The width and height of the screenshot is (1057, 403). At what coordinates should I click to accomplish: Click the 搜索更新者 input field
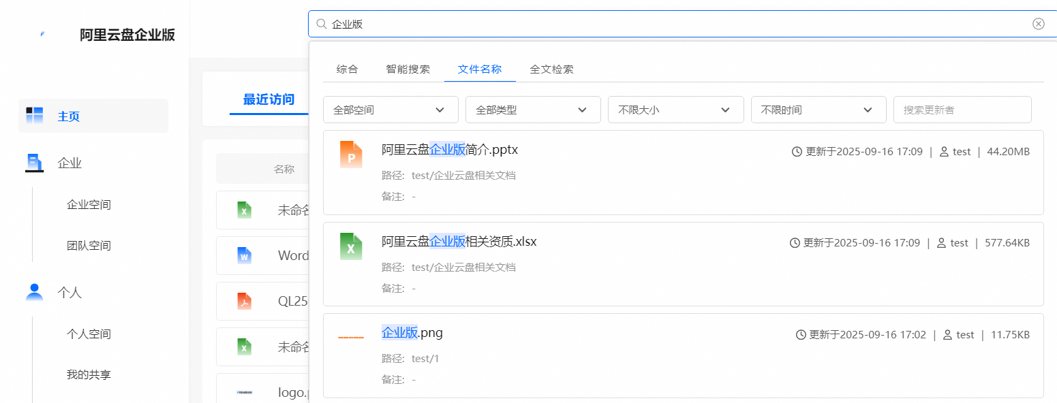click(962, 110)
